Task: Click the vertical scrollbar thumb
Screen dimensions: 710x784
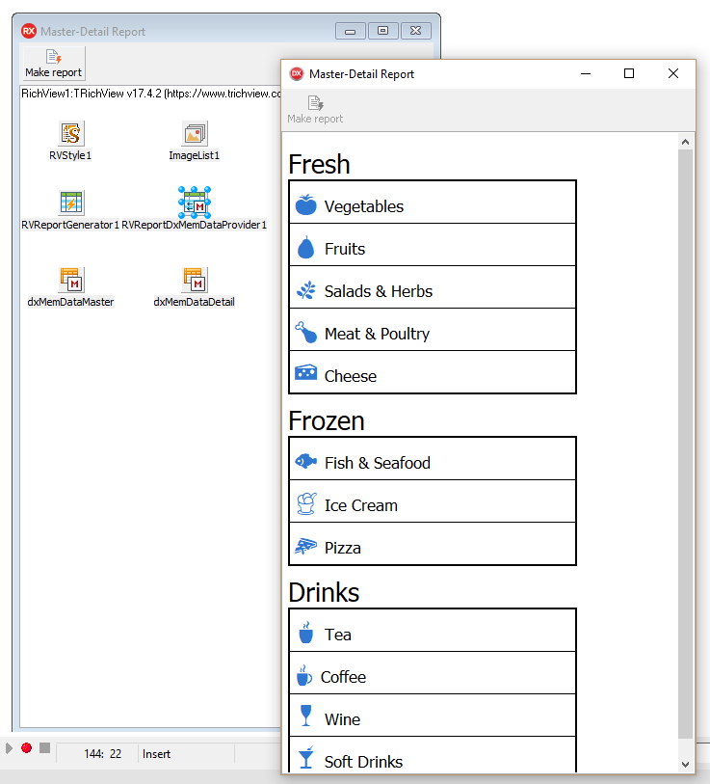Action: 686,444
